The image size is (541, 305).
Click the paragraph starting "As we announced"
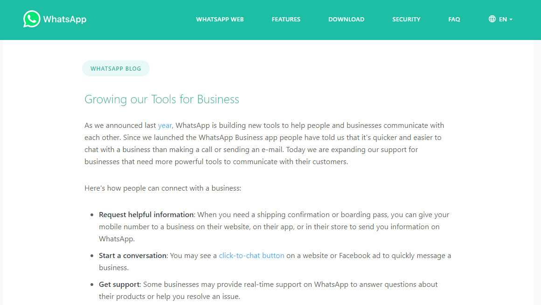click(264, 144)
